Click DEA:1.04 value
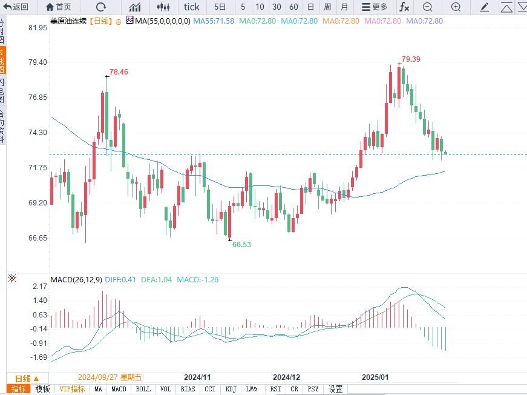The height and width of the screenshot is (395, 527). tap(156, 280)
